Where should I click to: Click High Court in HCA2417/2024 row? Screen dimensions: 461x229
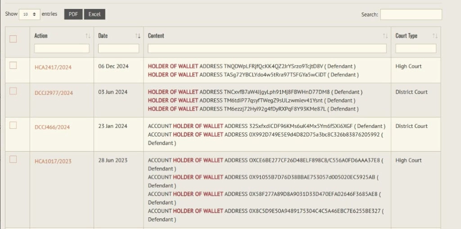pyautogui.click(x=408, y=66)
